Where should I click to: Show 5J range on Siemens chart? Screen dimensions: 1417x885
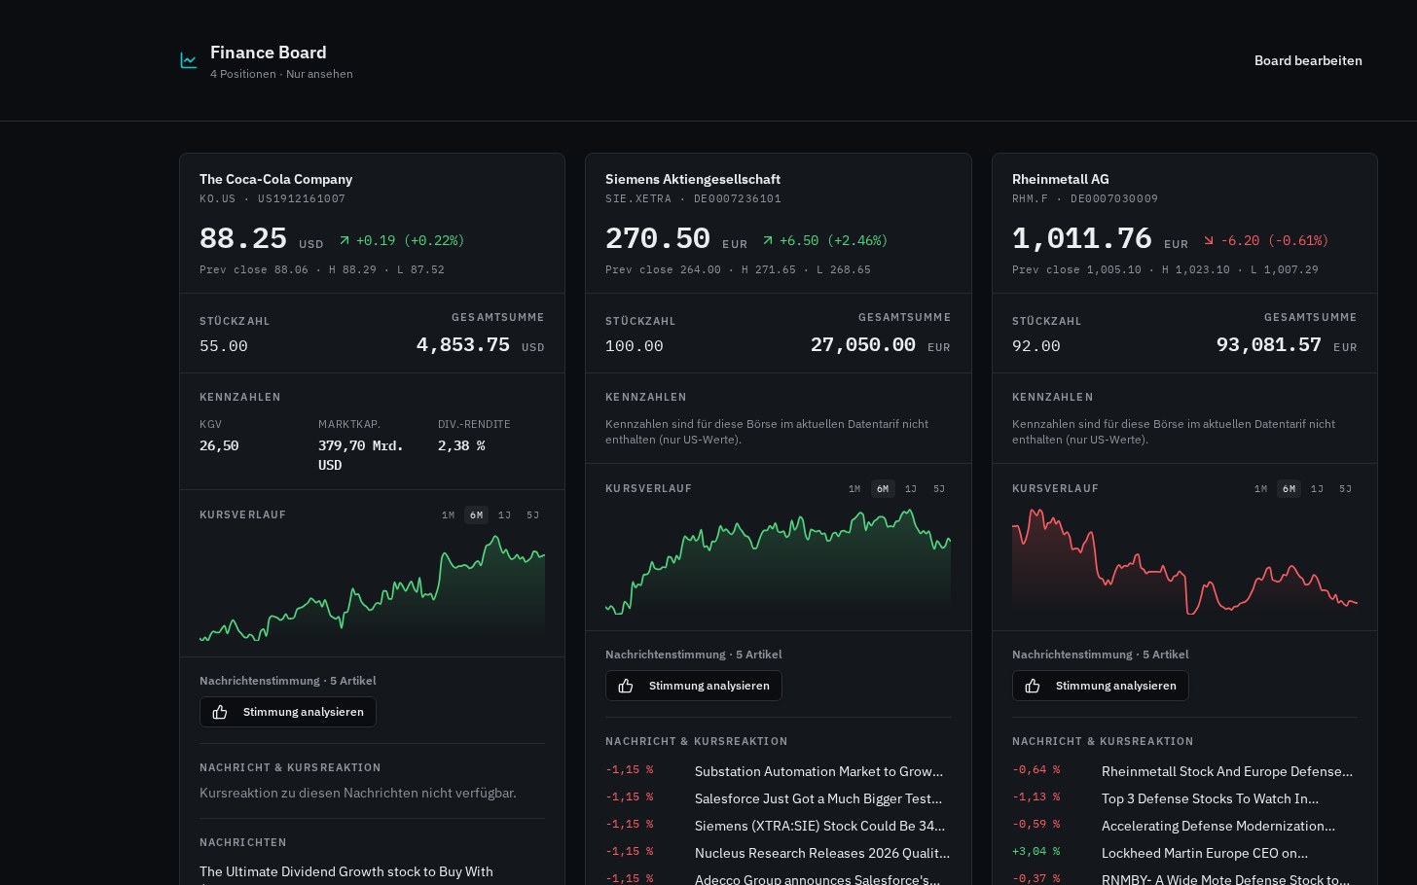pos(939,489)
